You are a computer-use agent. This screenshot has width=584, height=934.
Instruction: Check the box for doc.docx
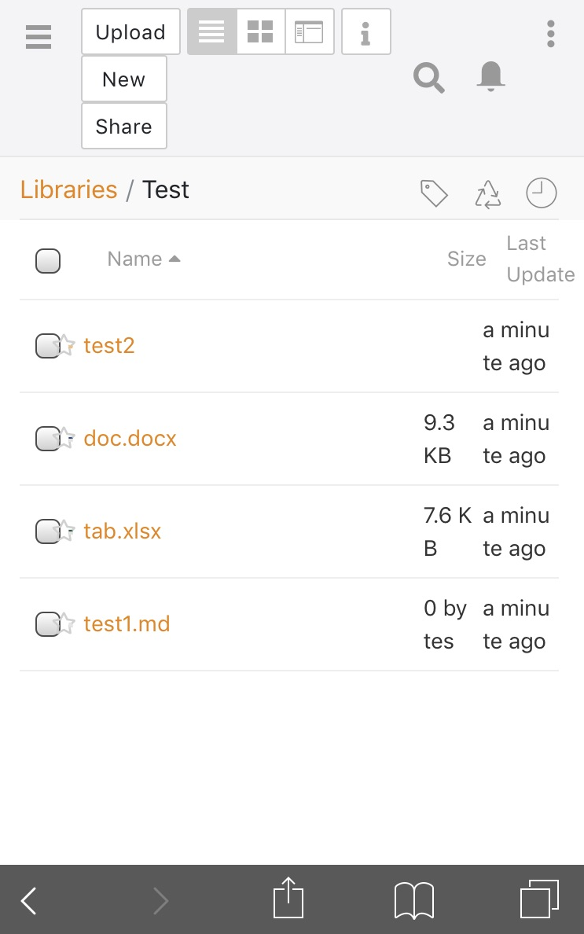click(x=46, y=438)
